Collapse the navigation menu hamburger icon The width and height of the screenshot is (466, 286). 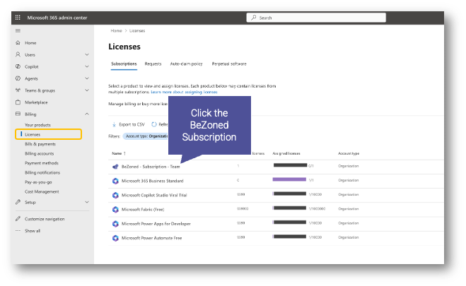point(18,30)
